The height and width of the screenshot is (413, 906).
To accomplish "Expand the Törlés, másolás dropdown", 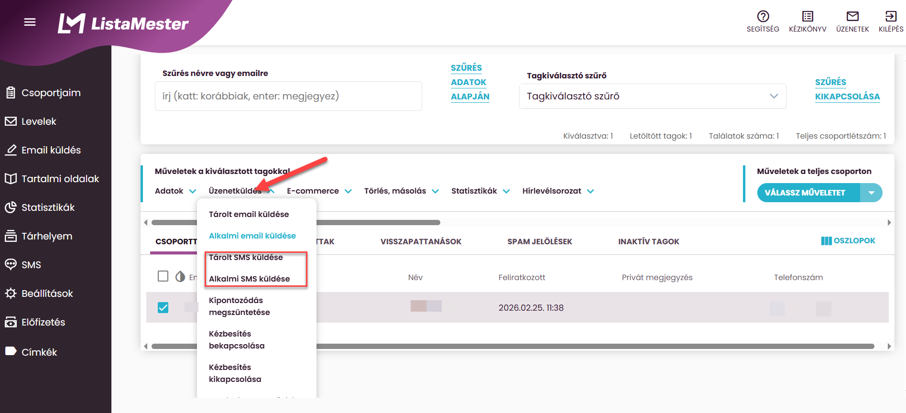I will tap(402, 191).
